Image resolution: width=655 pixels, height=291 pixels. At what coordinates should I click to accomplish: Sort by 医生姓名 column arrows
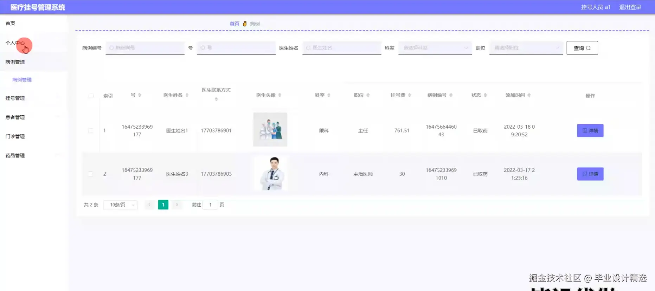(187, 95)
